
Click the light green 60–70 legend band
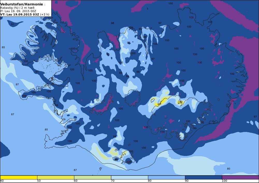92,177
